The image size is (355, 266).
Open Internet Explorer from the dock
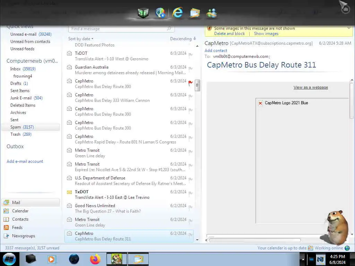point(177,12)
